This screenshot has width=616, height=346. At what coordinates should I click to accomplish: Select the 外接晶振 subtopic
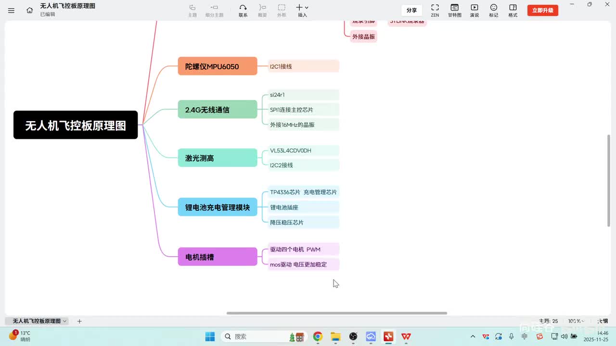363,37
